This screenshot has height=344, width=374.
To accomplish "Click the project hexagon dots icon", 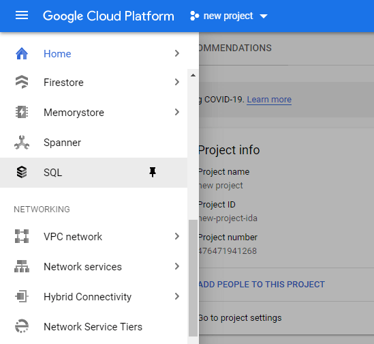I will [194, 16].
